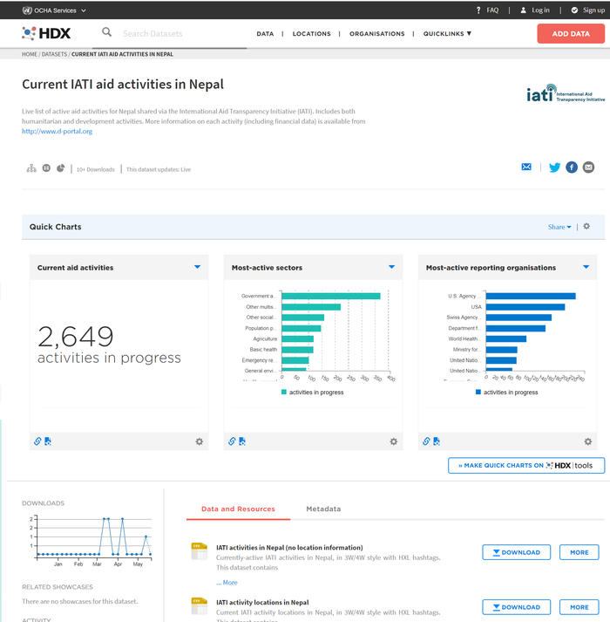Image resolution: width=610 pixels, height=622 pixels.
Task: Share the dataset by email circle icon
Action: (x=588, y=167)
